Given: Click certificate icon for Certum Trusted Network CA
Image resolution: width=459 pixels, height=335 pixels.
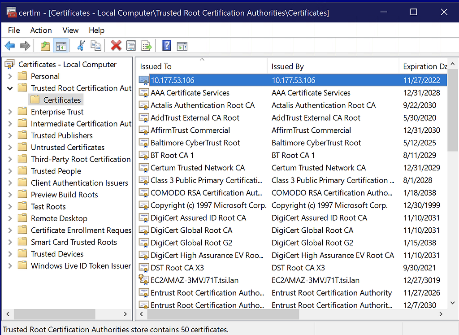Looking at the screenshot, I should [x=144, y=168].
